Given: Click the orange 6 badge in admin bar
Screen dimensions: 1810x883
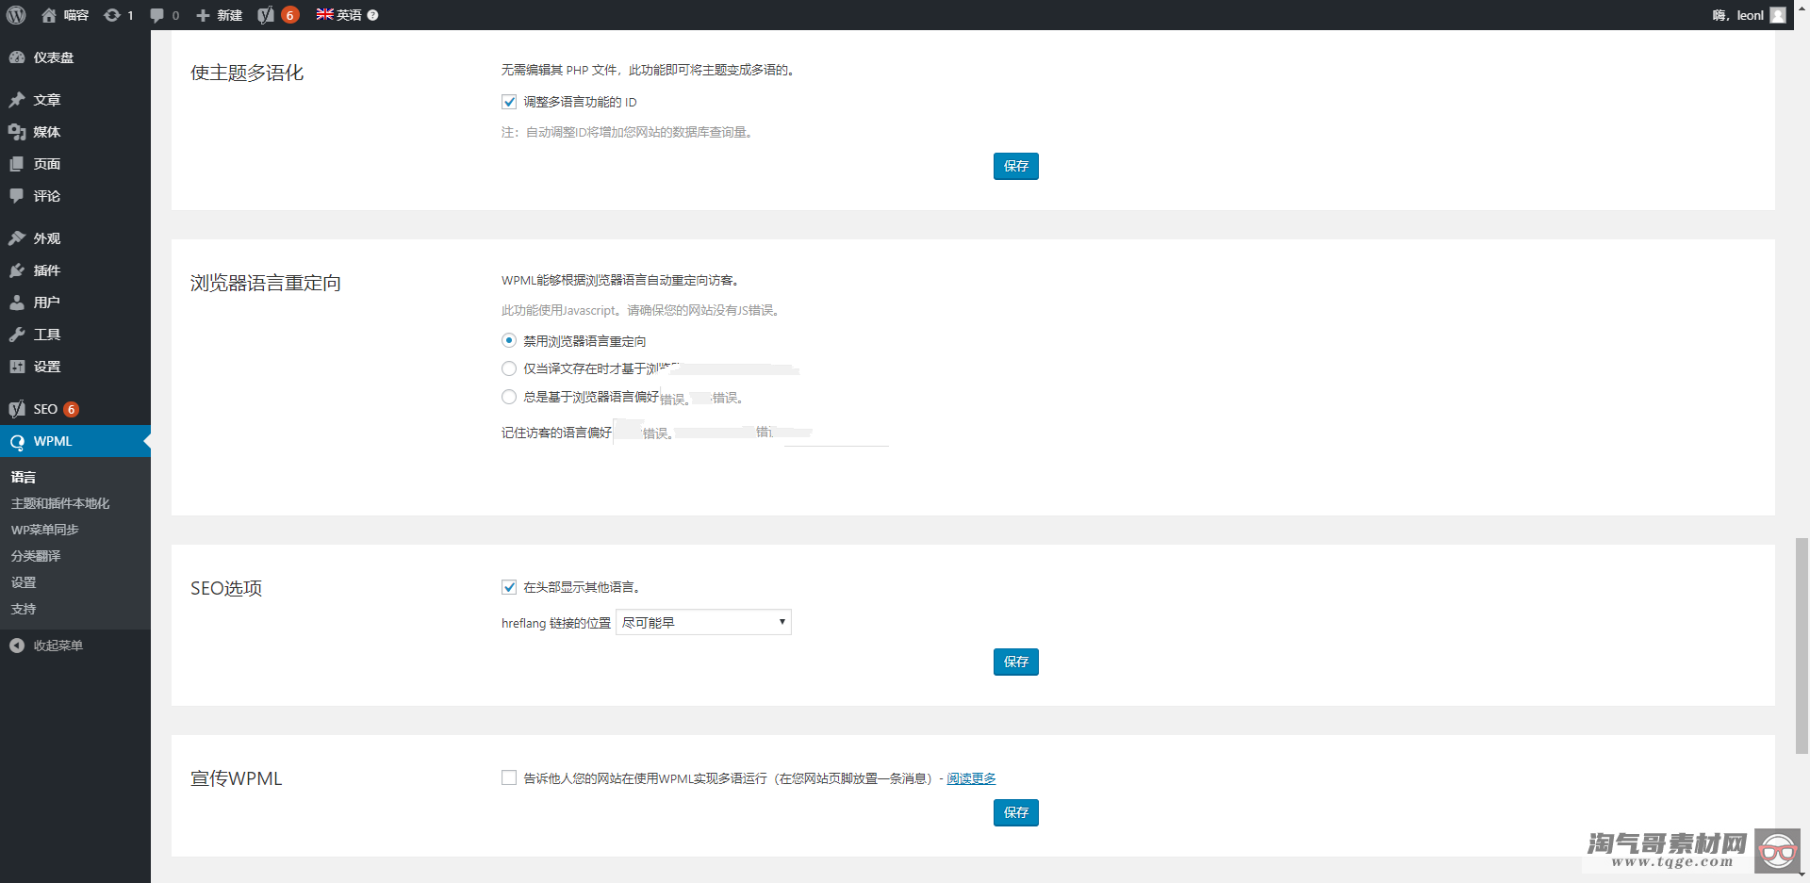Looking at the screenshot, I should (x=290, y=15).
